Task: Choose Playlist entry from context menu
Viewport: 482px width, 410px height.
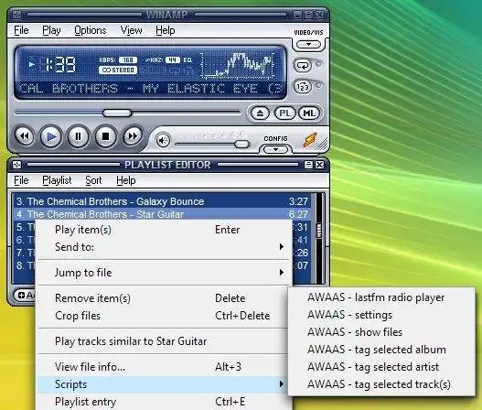Action: coord(164,402)
